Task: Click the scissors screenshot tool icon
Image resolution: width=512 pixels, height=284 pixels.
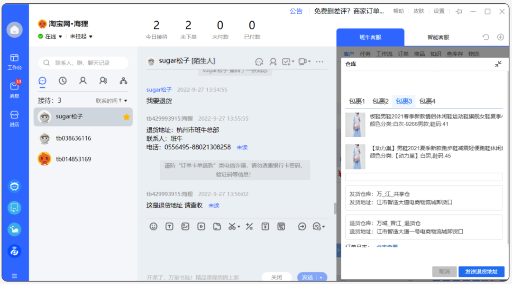Action: (x=232, y=226)
